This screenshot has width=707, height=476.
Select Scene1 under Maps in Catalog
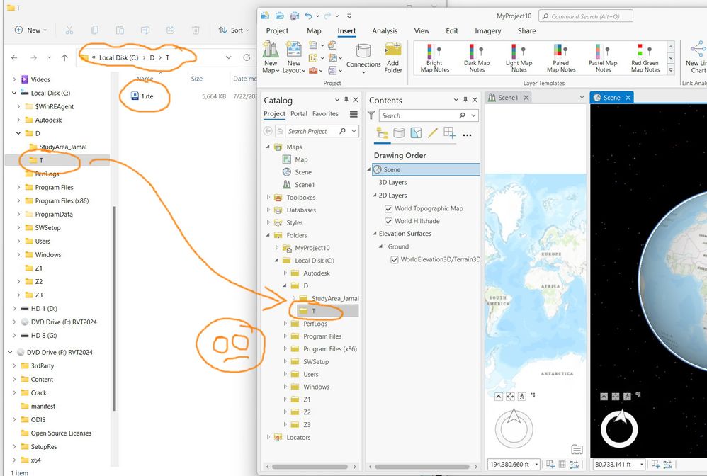pyautogui.click(x=305, y=185)
